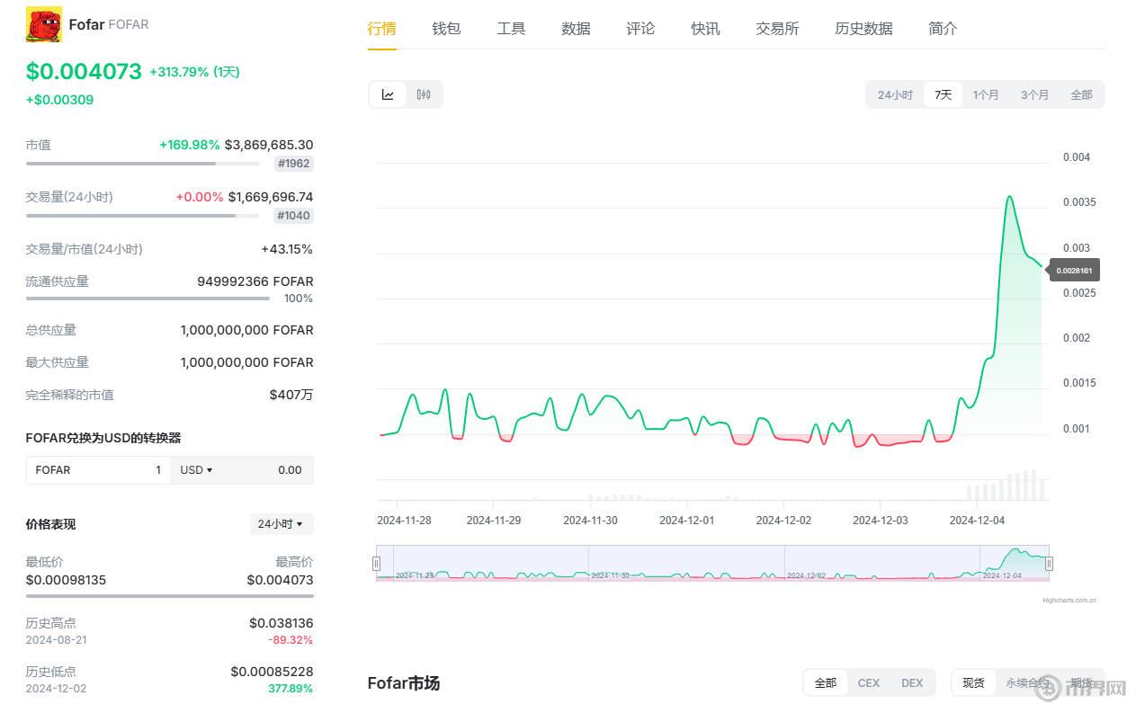Viewport: 1136px width, 713px height.
Task: Select 全部 chart time range
Action: [1081, 94]
